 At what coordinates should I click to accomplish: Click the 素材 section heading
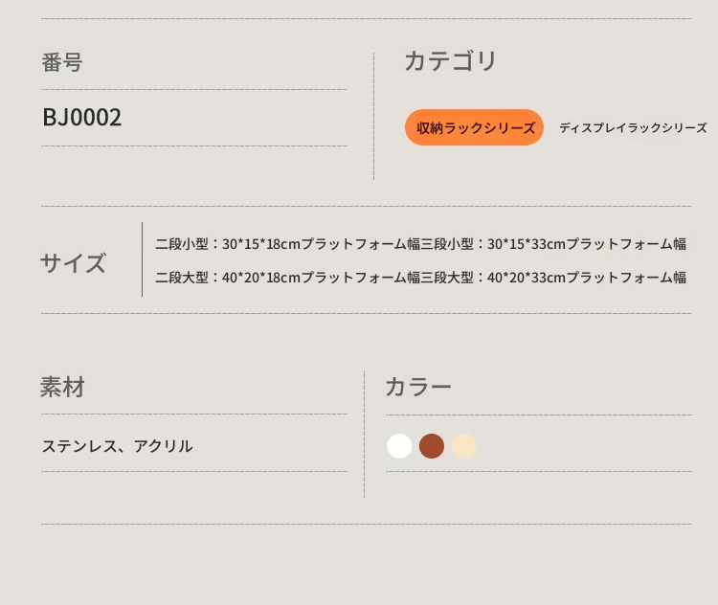point(62,387)
